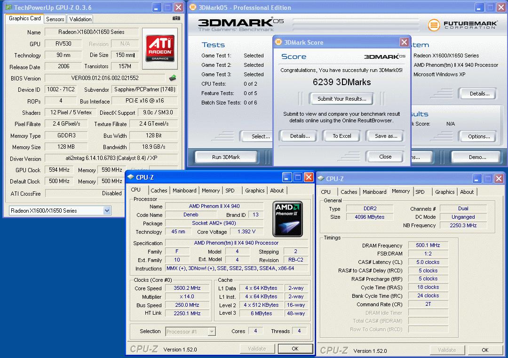Click 3DMark05 title bar application icon
The width and height of the screenshot is (508, 358).
pyautogui.click(x=193, y=7)
